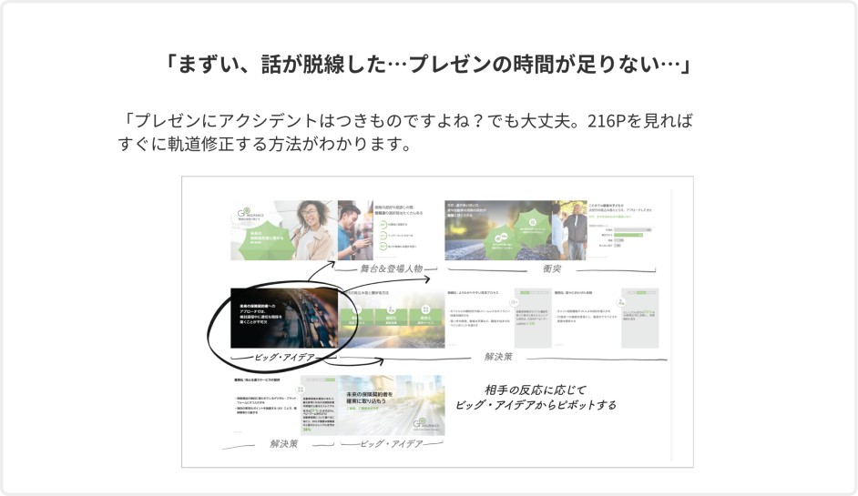Select the green checklist icons on the top-row slide
This screenshot has height=496, width=858.
coord(382,235)
